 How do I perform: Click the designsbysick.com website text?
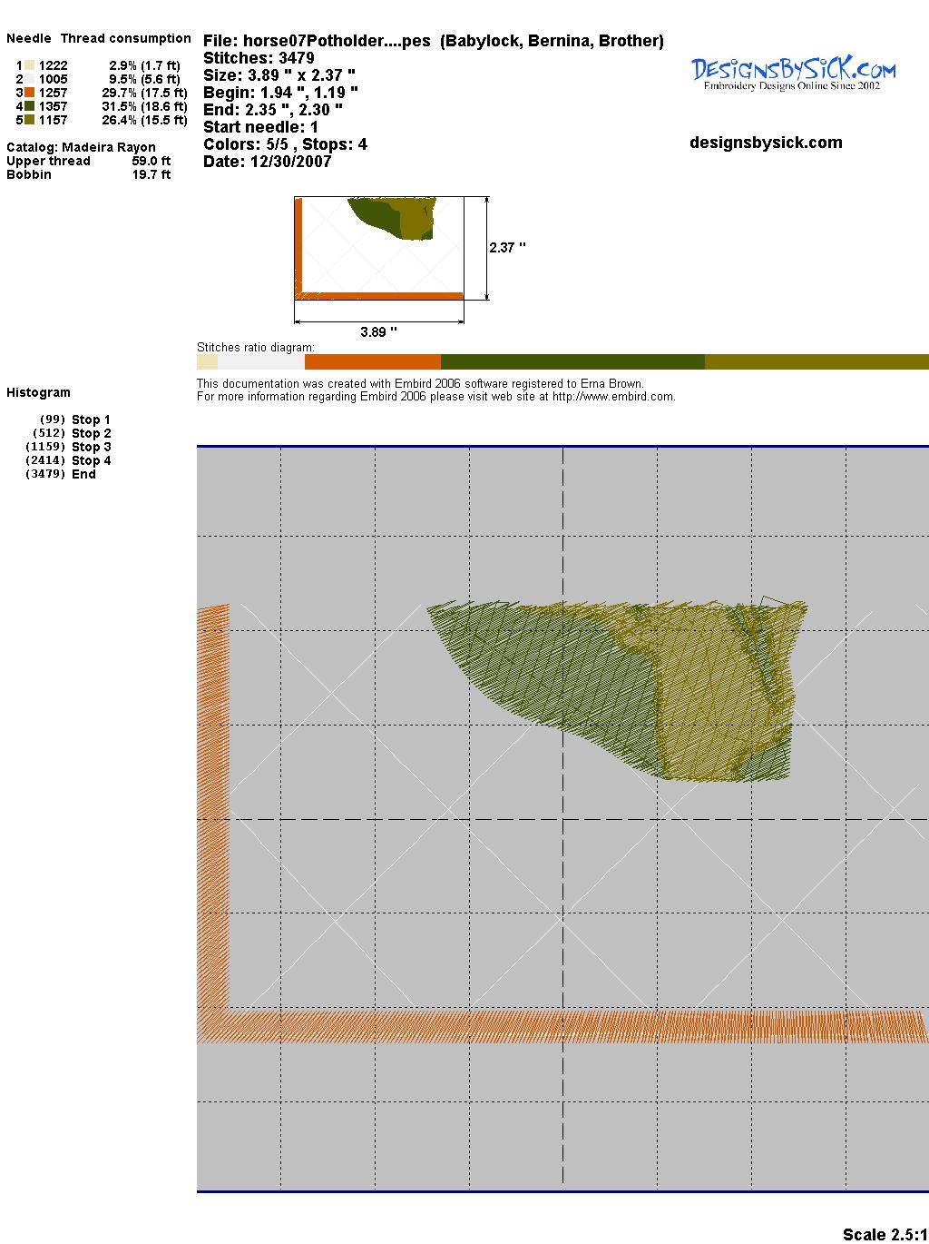click(x=766, y=143)
